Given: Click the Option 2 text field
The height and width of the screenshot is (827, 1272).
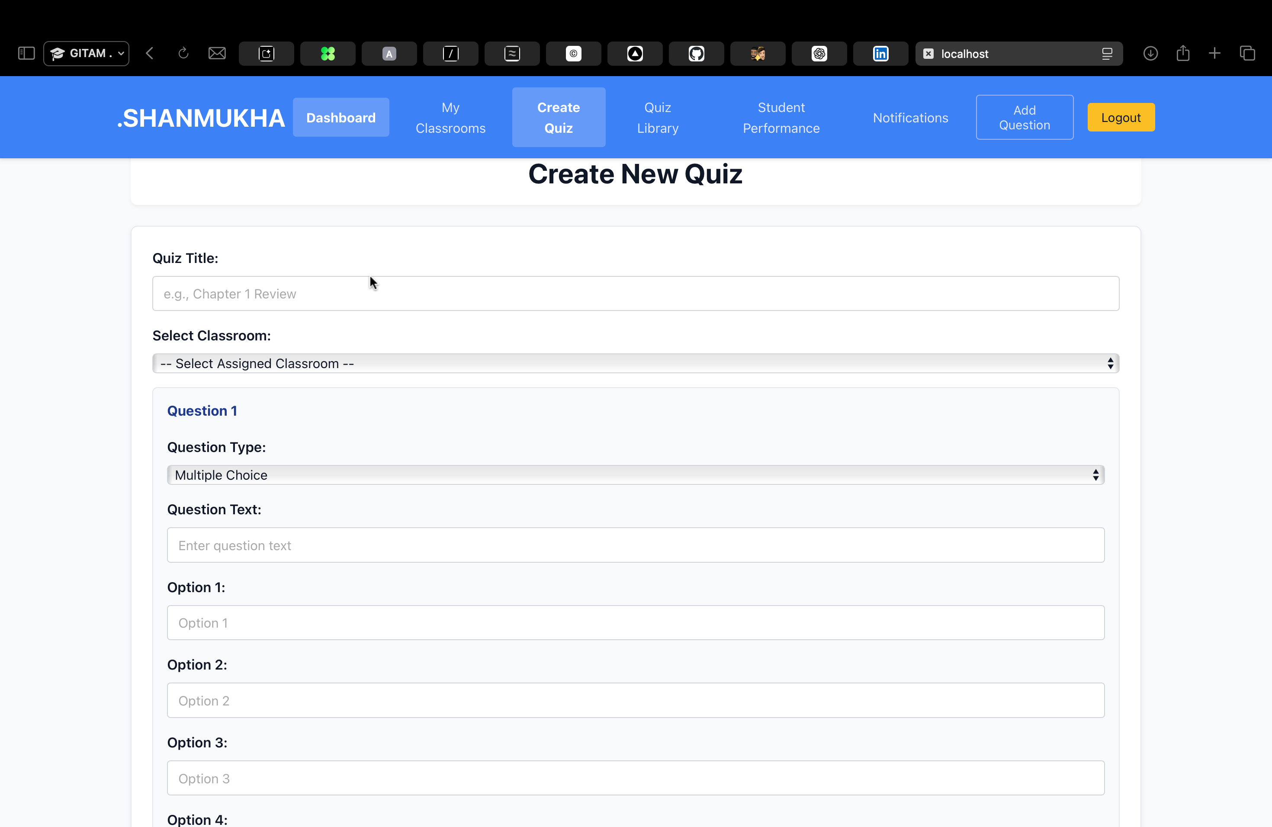Looking at the screenshot, I should 635,700.
